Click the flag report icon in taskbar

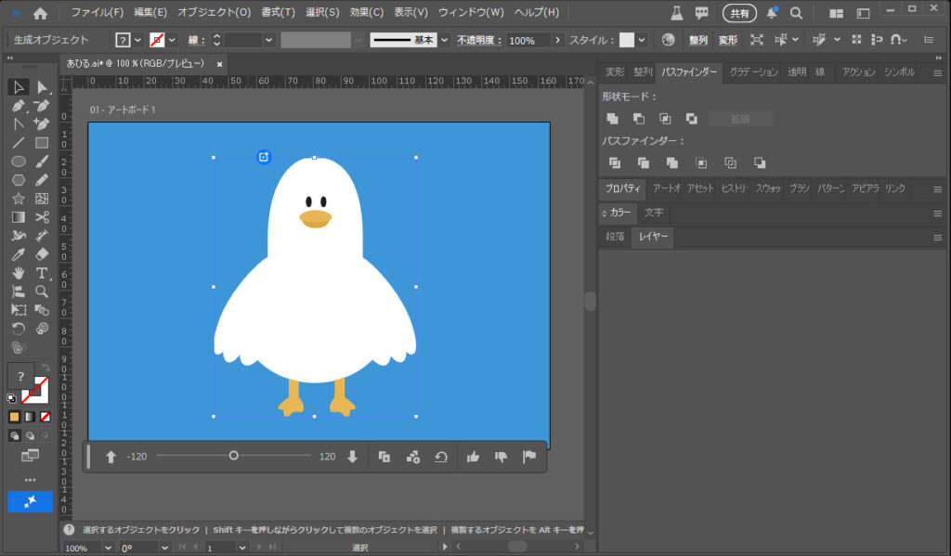coord(529,457)
